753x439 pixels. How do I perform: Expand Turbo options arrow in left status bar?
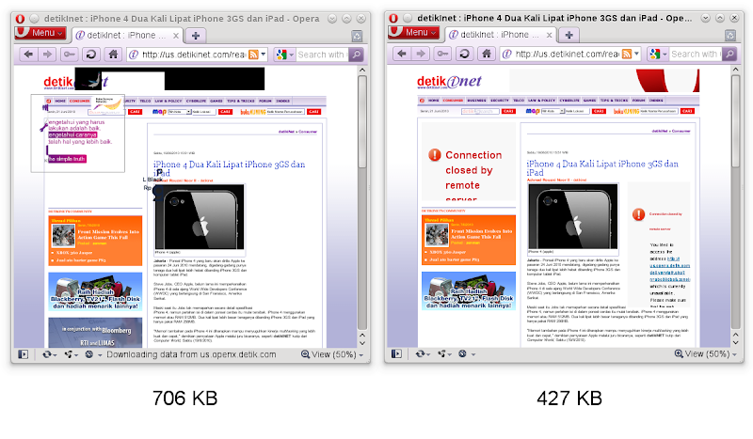[x=100, y=355]
